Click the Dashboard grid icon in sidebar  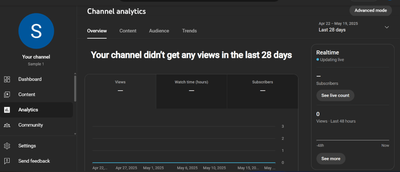click(7, 79)
